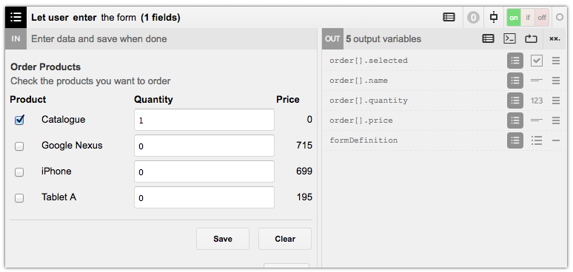The width and height of the screenshot is (573, 272).
Task: Open hamburger menu for order[].quantity variable
Action: point(556,101)
